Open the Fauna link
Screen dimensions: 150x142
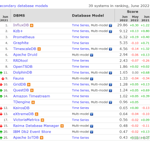coord(19,78)
